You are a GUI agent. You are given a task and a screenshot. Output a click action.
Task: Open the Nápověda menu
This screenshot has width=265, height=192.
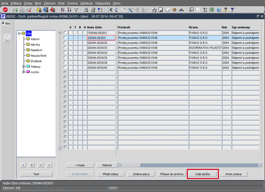(x=103, y=3)
